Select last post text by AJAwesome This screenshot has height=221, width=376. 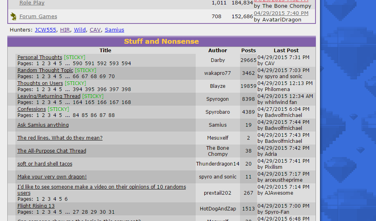275,193
